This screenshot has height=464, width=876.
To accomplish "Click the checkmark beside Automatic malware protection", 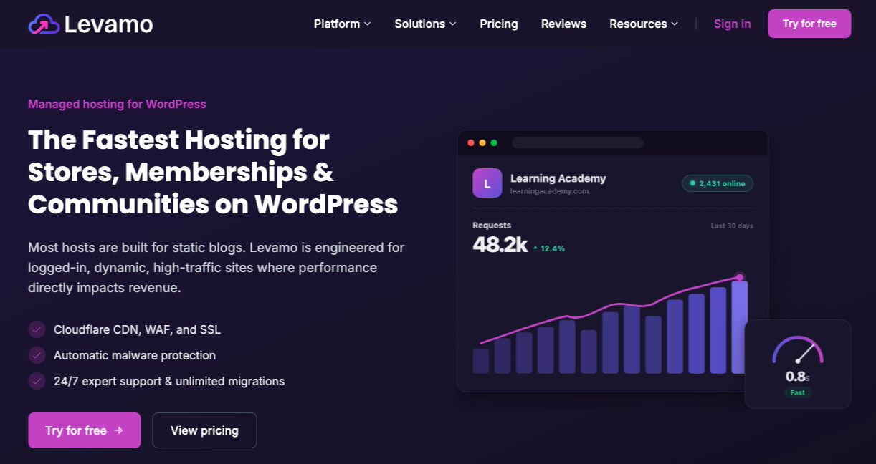I will pos(37,355).
